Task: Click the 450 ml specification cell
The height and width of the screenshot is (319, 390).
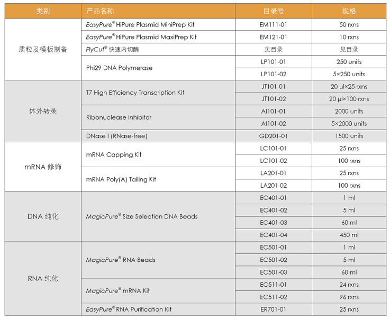Action: pos(349,235)
